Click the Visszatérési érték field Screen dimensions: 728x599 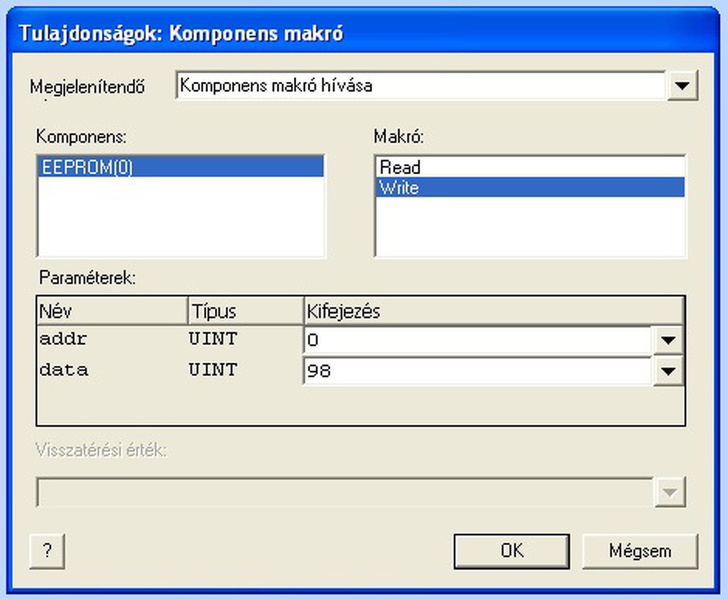point(345,492)
